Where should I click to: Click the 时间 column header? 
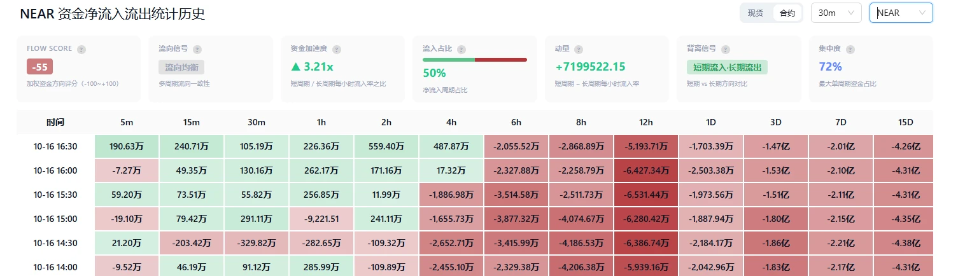[55, 122]
